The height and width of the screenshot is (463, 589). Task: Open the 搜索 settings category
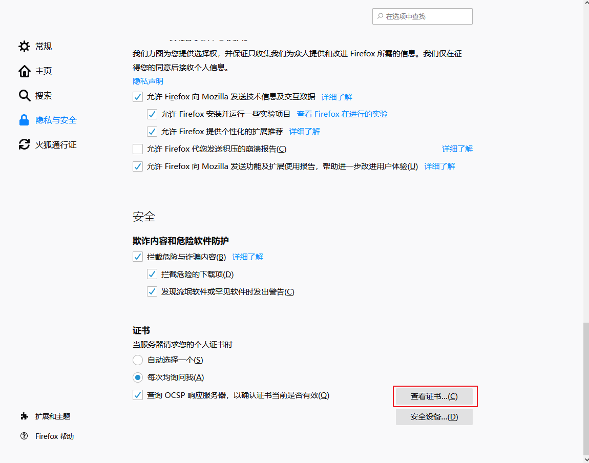(43, 96)
